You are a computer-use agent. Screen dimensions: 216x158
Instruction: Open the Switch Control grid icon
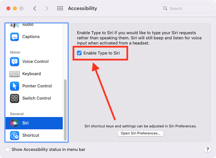pos(15,98)
